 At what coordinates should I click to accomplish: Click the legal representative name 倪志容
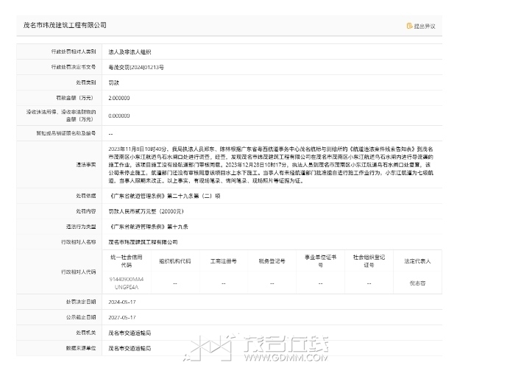tap(417, 283)
